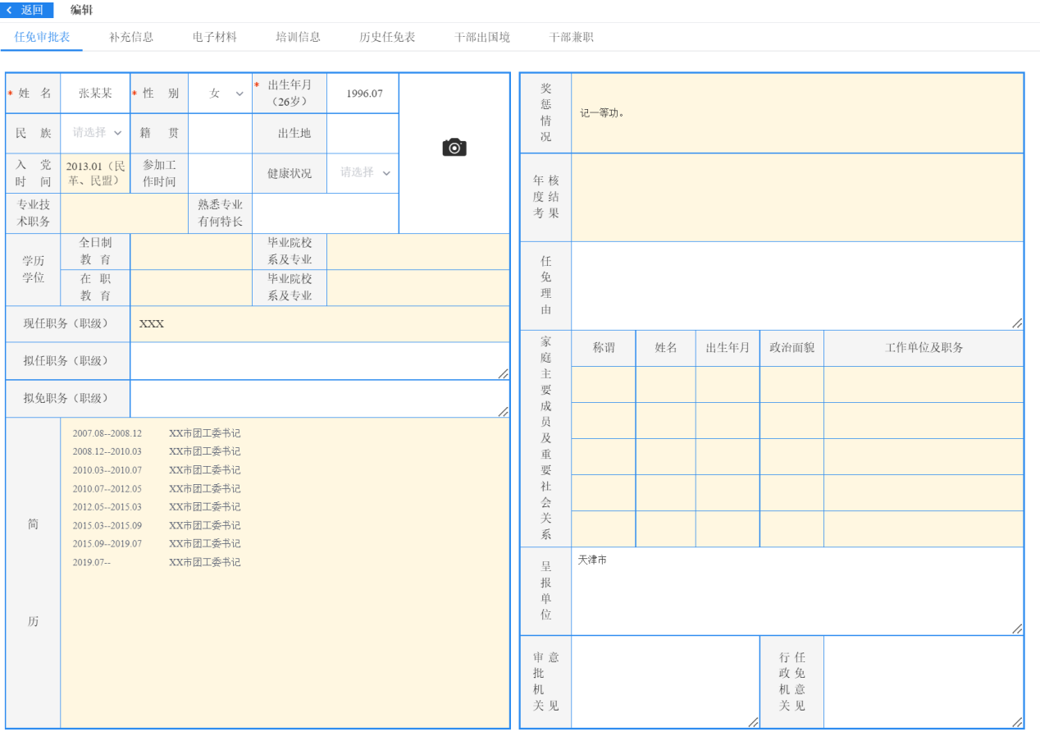Viewport: 1040px width, 741px height.
Task: Click the back arrow 返回 button
Action: pos(26,10)
